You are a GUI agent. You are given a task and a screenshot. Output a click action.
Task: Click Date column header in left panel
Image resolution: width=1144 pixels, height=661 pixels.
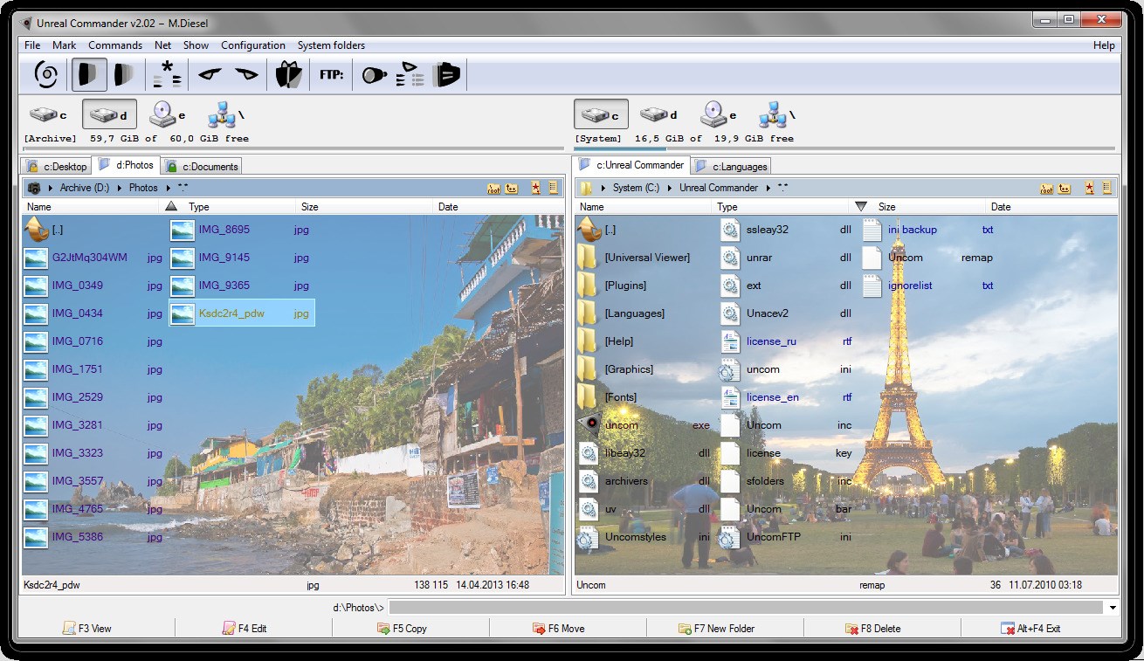[498, 207]
